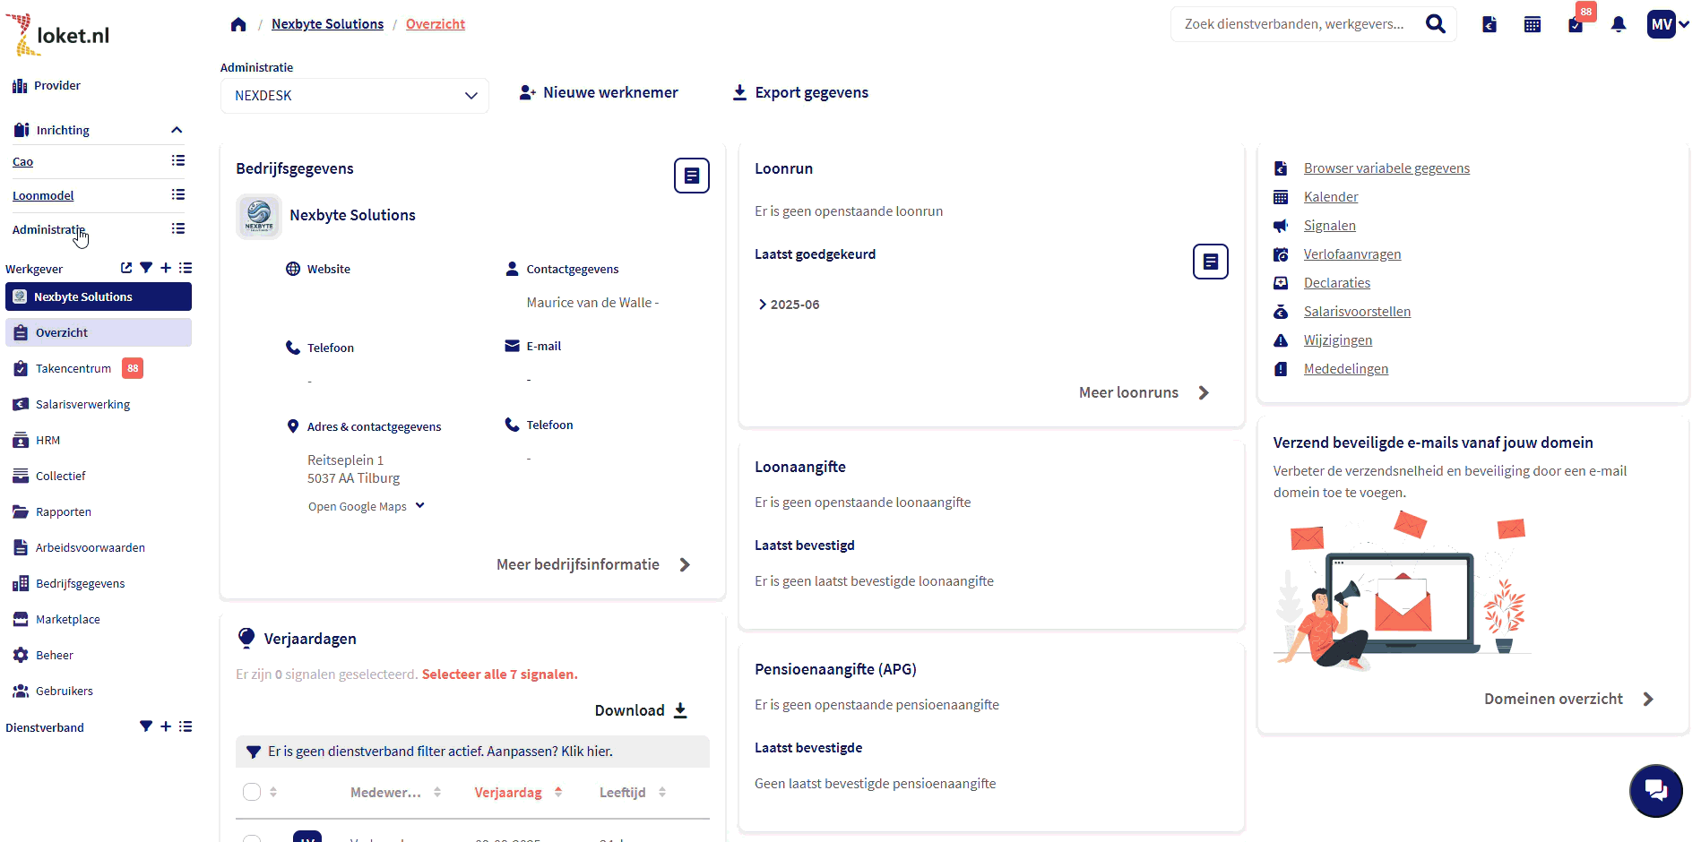Add a new Dienstverband with plus icon
Image resolution: width=1701 pixels, height=842 pixels.
coord(166,726)
